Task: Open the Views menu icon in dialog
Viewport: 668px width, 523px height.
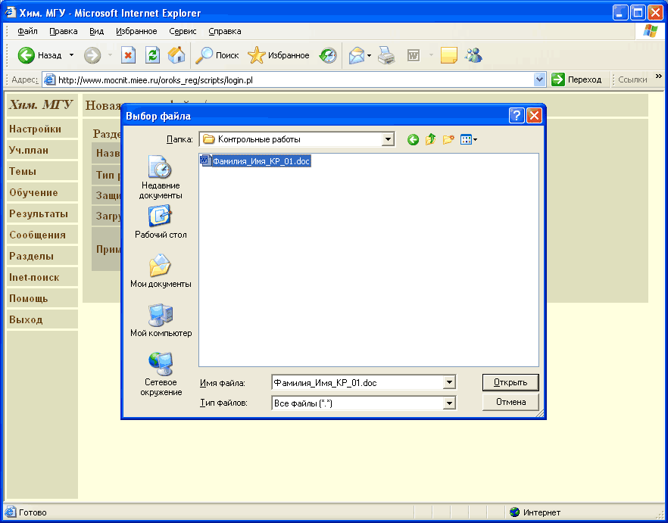Action: pos(469,139)
